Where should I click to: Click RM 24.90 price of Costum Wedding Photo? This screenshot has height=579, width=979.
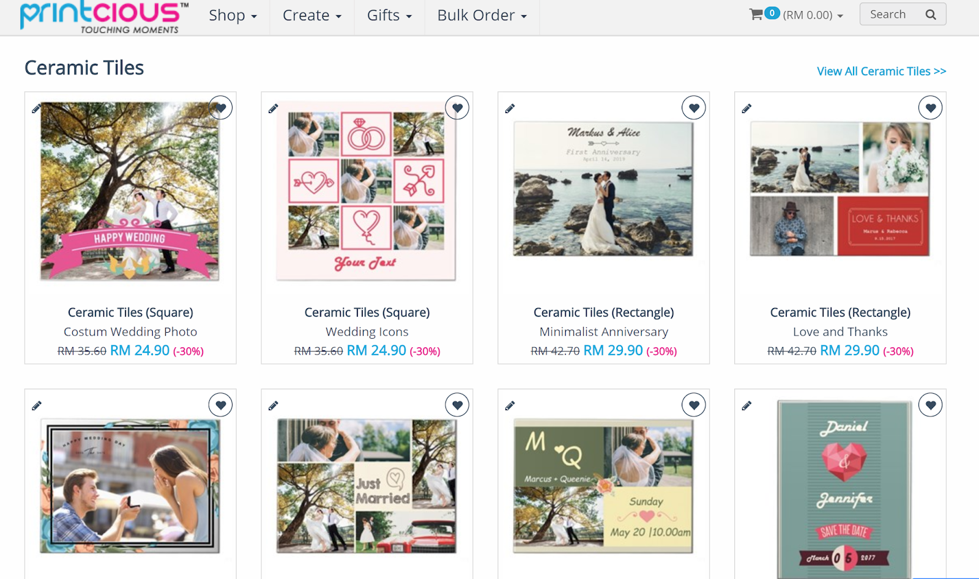[x=140, y=350]
